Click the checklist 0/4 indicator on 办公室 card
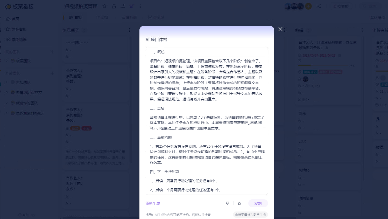 click(x=303, y=99)
